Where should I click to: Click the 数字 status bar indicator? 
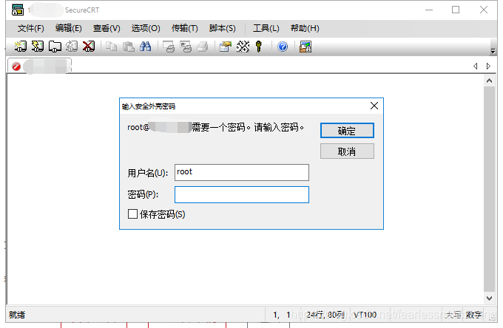coord(474,315)
